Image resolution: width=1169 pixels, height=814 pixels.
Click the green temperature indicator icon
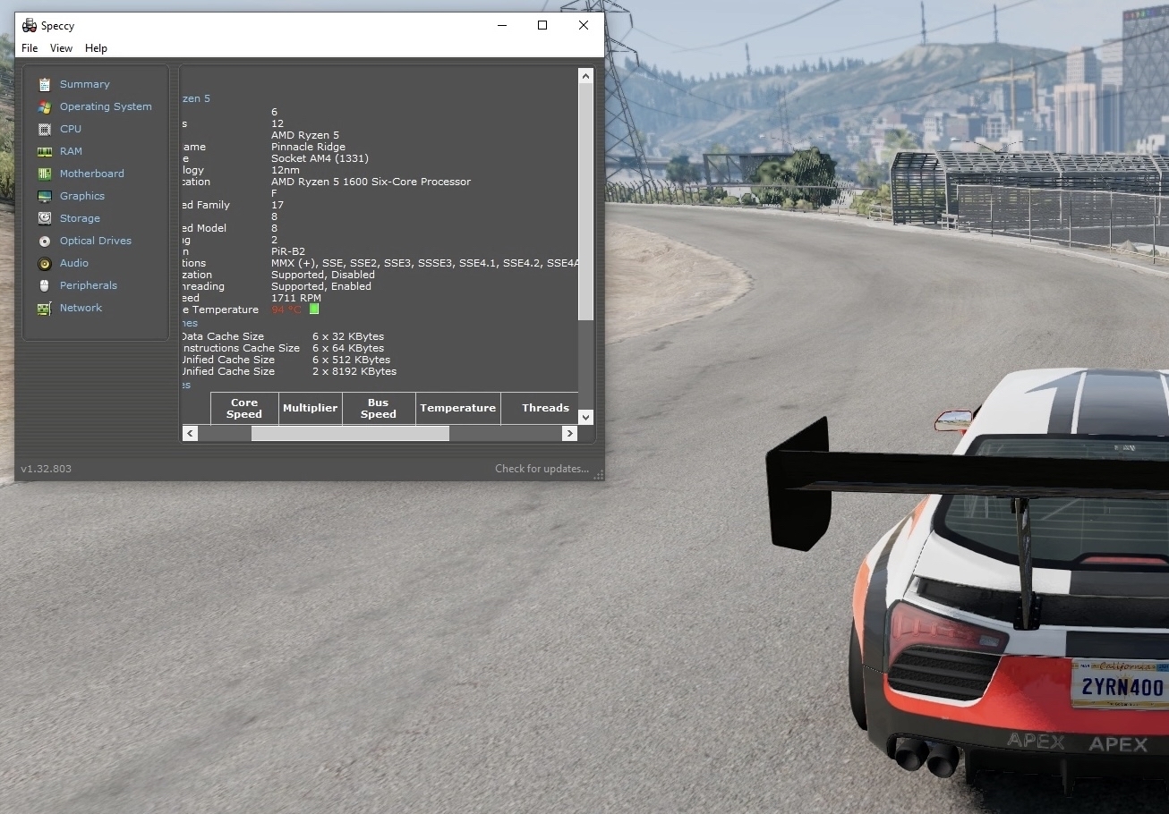point(314,309)
